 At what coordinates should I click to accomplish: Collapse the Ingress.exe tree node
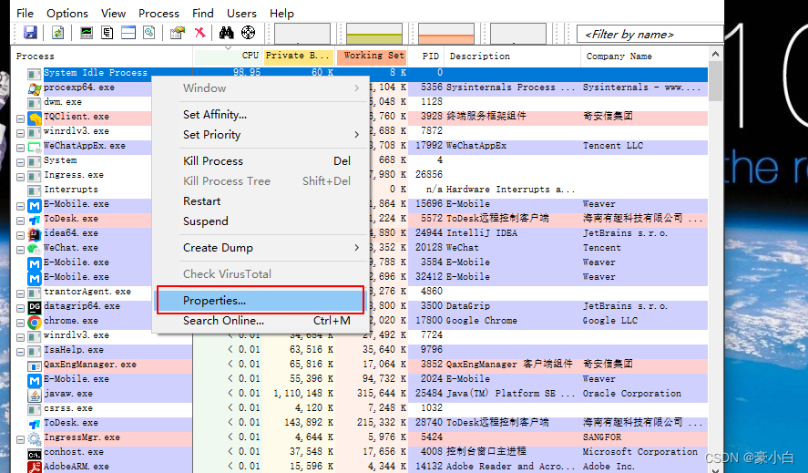20,177
